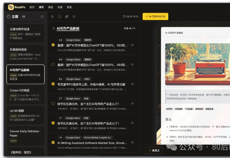Click the week badge under LK-99 跟踪
This screenshot has height=158, width=230.
13,116
